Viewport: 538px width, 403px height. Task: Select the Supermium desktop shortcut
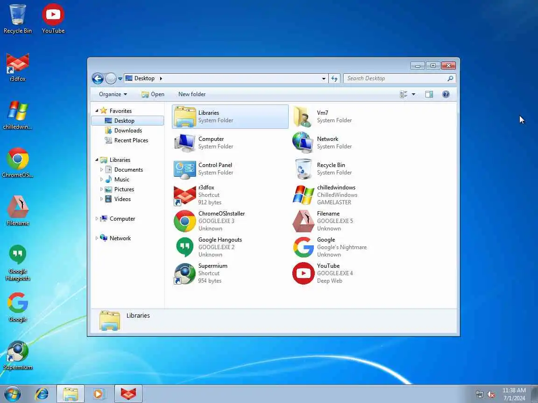tap(17, 355)
